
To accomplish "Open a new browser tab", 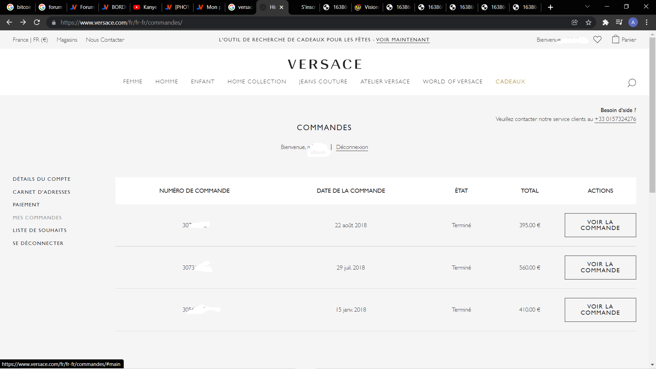I will pos(550,7).
